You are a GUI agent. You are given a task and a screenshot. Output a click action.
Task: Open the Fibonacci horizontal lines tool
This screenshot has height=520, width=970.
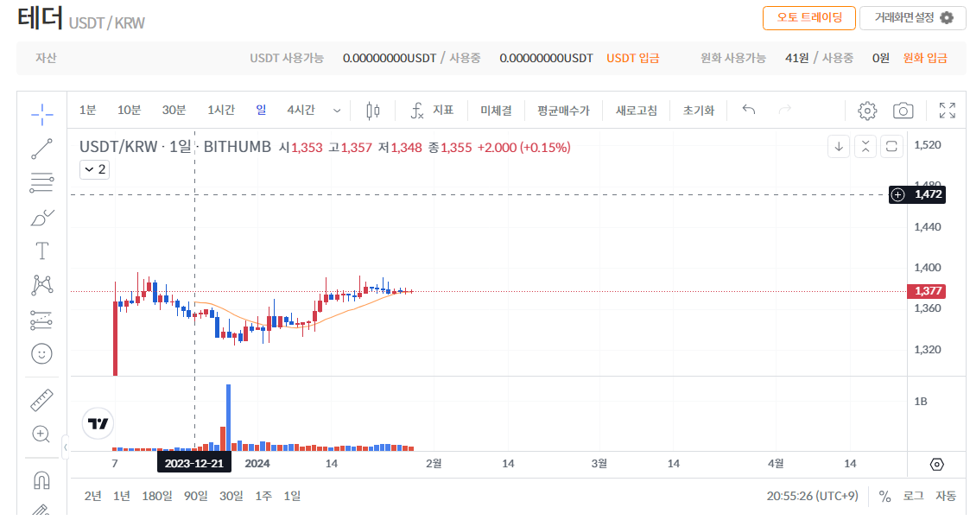coord(42,183)
